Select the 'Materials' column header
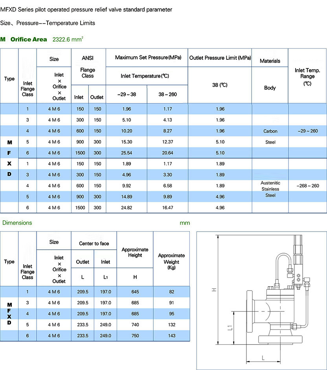The width and height of the screenshot is (327, 370). tap(270, 61)
